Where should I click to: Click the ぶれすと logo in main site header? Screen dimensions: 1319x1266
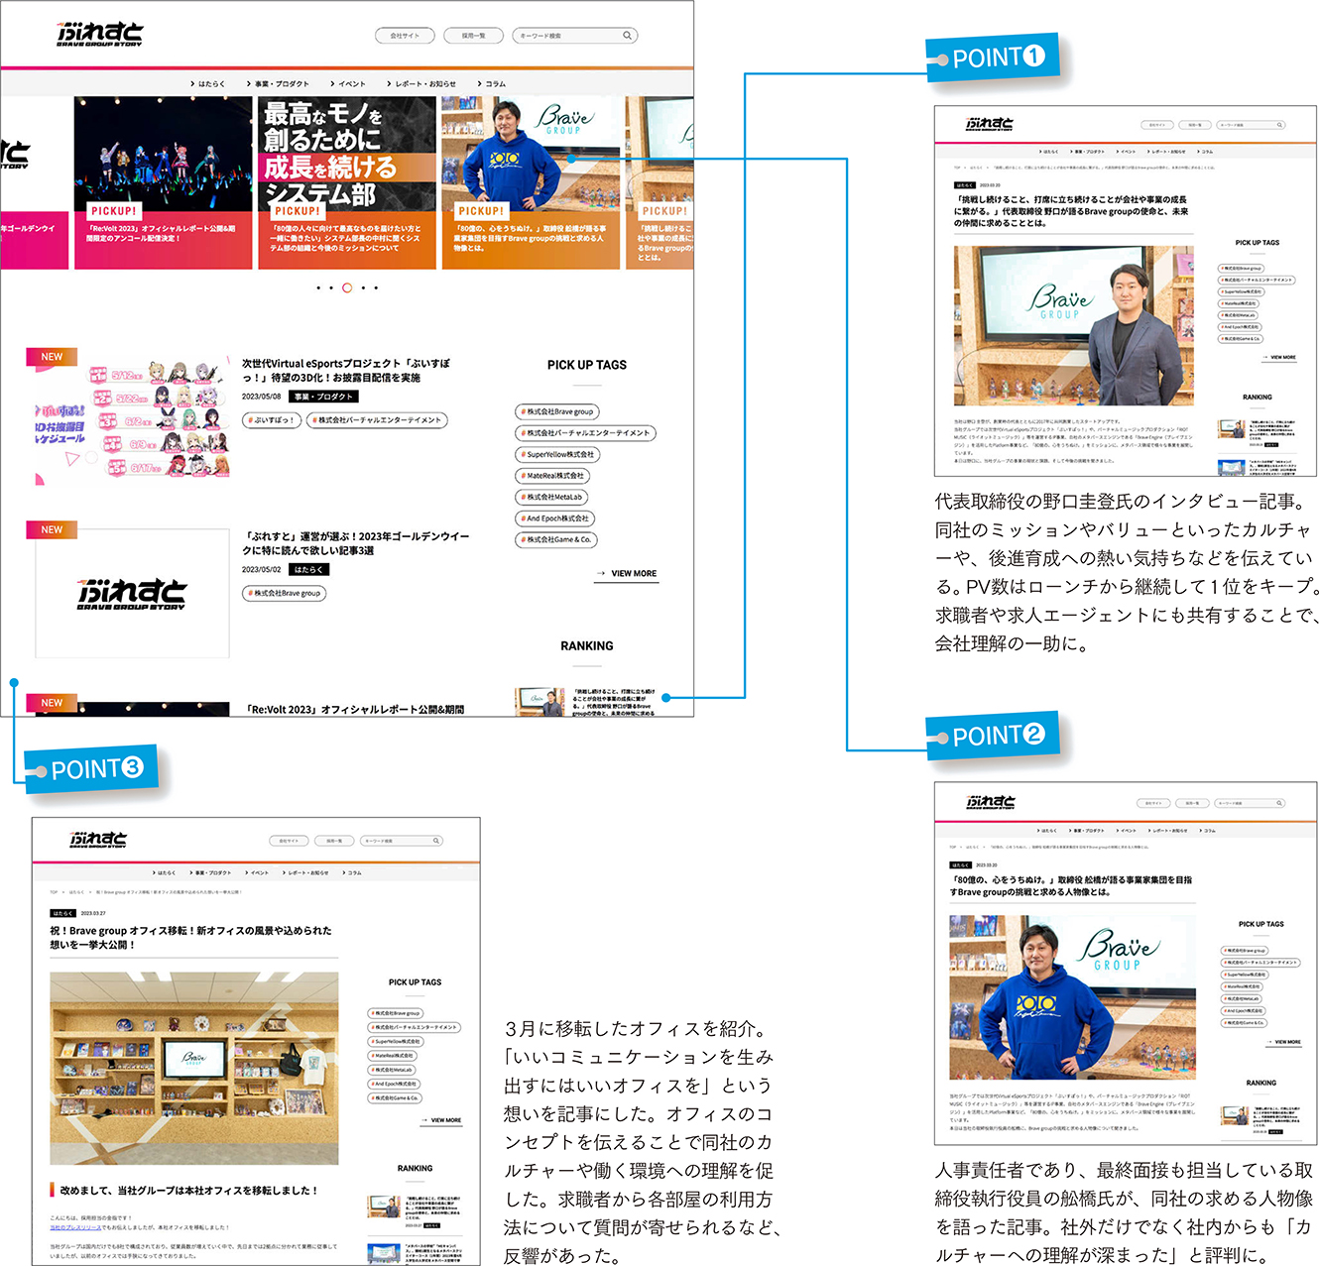[100, 35]
